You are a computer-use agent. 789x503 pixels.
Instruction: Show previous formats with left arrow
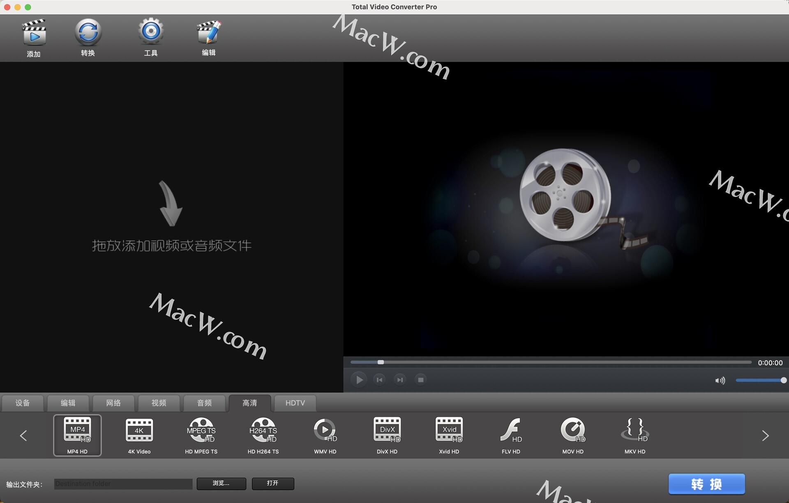coord(23,436)
